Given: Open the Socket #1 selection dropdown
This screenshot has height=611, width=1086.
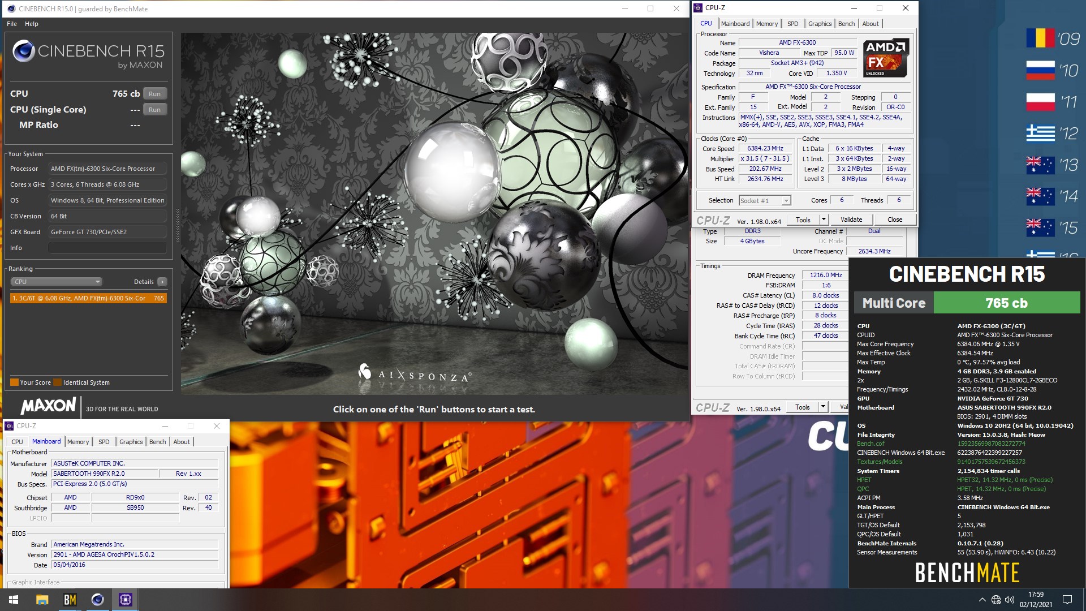Looking at the screenshot, I should point(765,200).
